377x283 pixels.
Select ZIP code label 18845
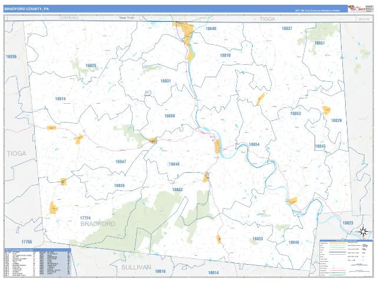pyautogui.click(x=320, y=146)
